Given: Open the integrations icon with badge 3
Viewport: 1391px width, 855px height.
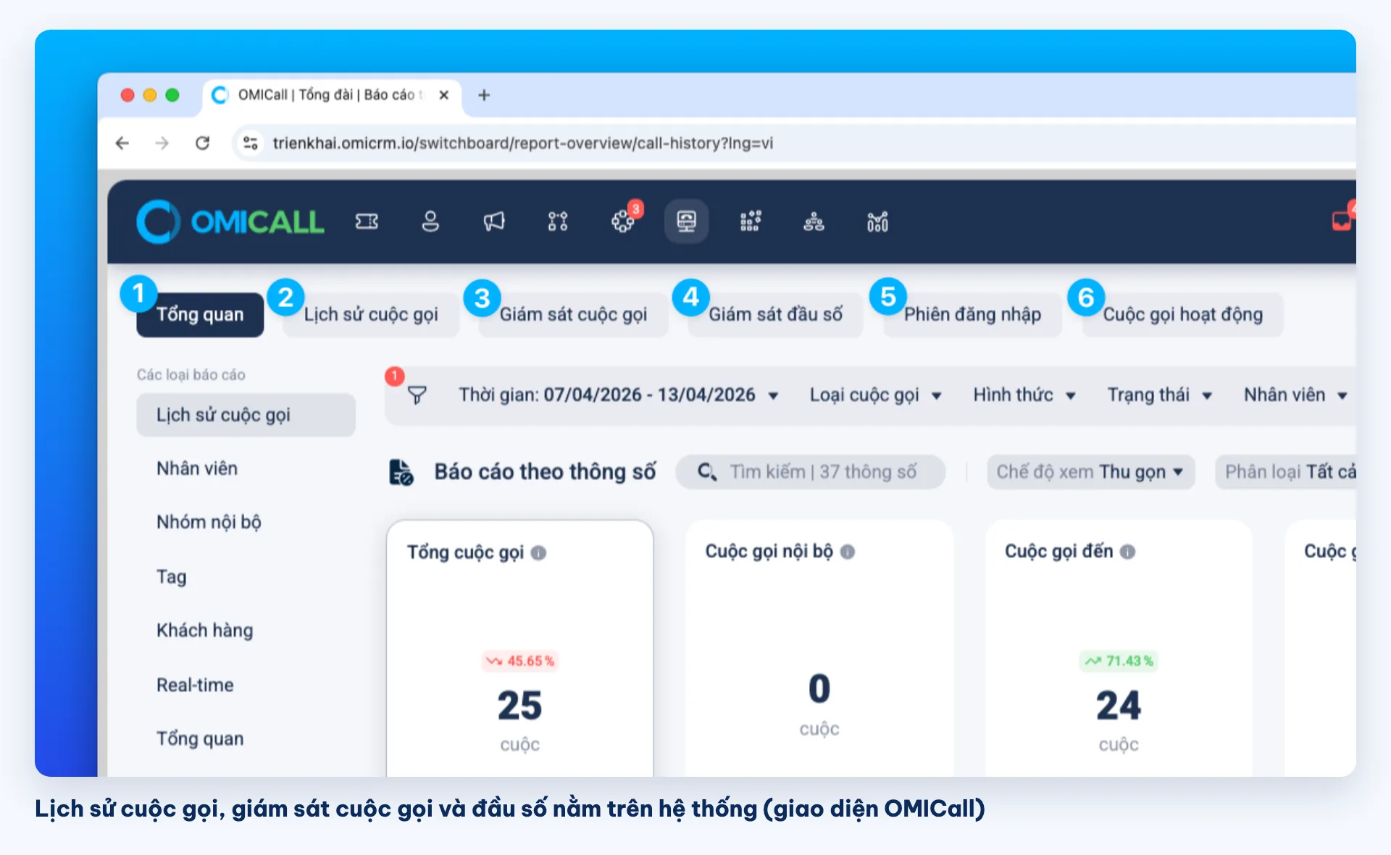Looking at the screenshot, I should (x=623, y=220).
